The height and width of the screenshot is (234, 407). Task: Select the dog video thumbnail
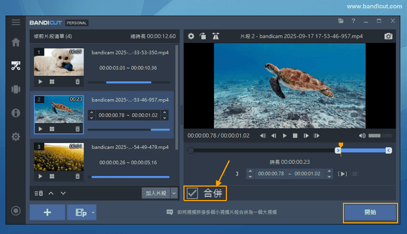point(59,62)
